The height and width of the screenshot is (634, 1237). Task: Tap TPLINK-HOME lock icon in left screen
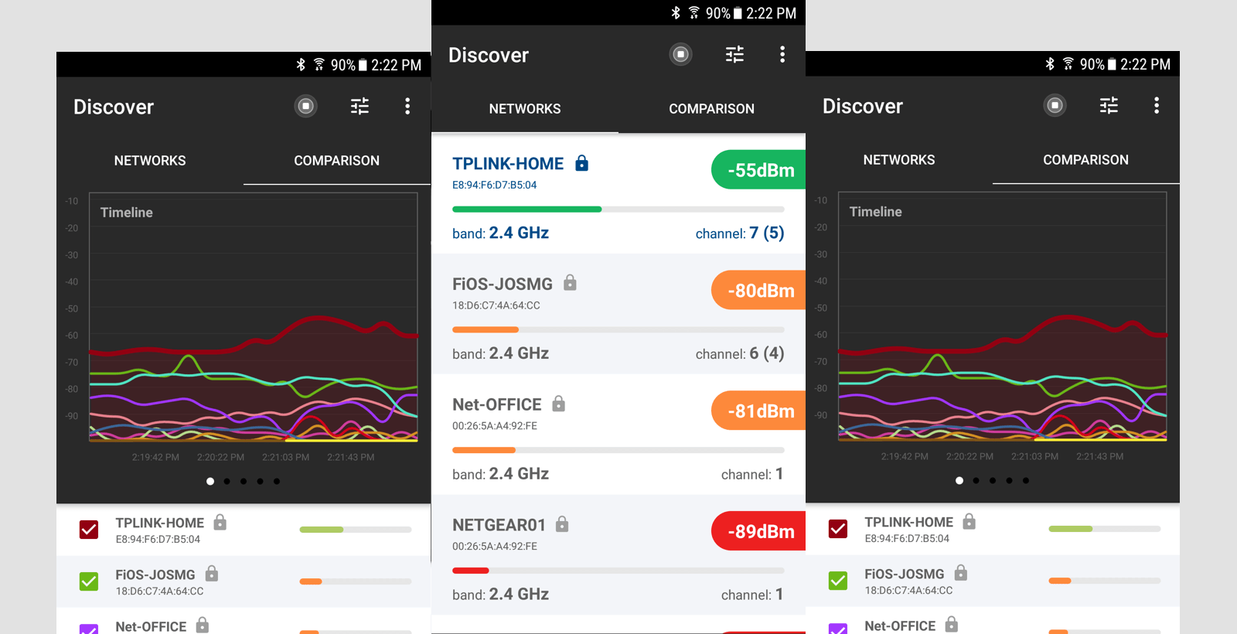click(220, 522)
